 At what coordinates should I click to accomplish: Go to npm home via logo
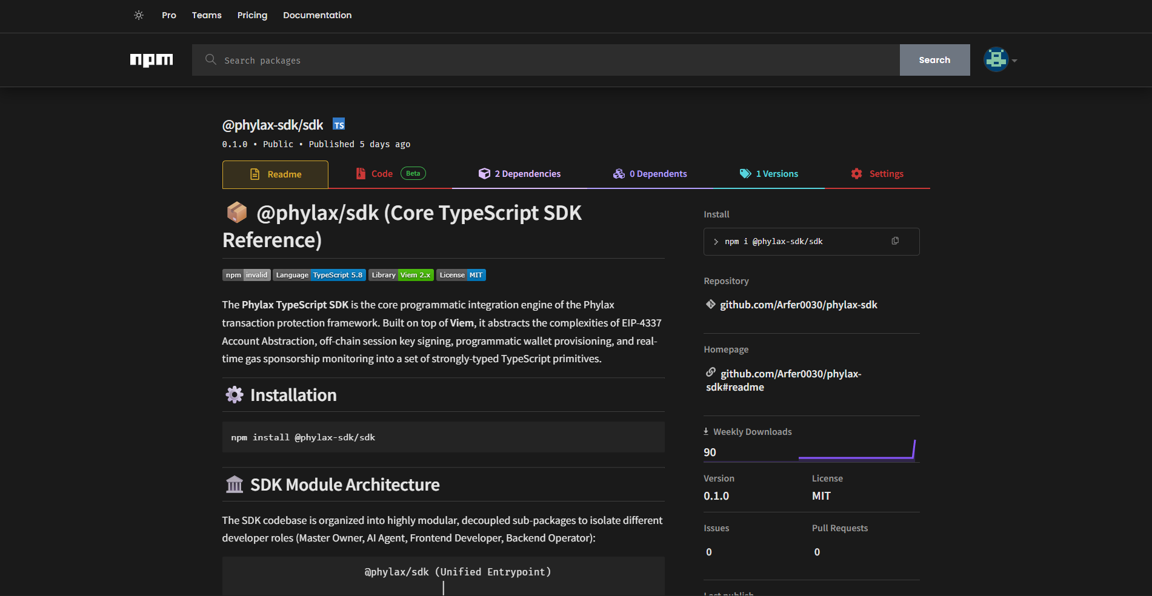pyautogui.click(x=151, y=60)
